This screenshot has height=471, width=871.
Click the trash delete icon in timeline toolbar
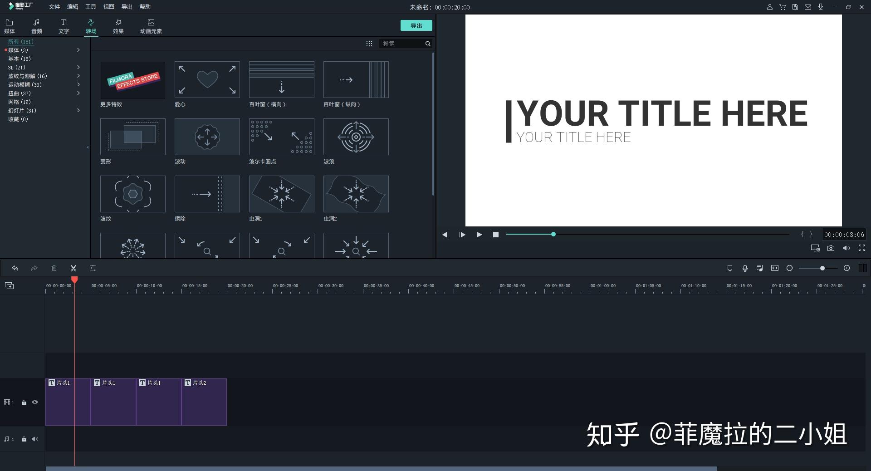pyautogui.click(x=54, y=268)
